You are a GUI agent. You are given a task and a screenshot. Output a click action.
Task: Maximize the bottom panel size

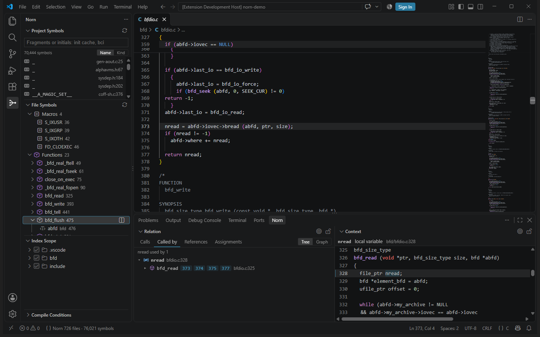pos(520,220)
